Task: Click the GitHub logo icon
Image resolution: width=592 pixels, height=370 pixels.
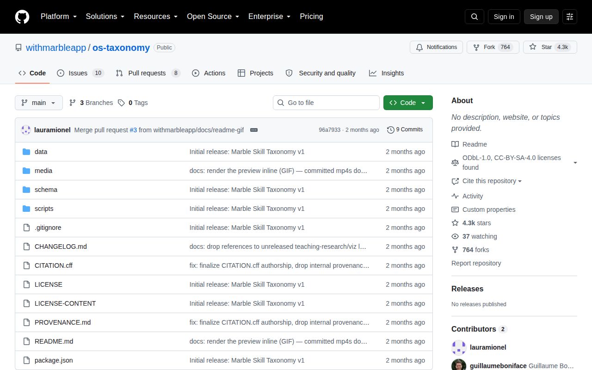Action: (x=22, y=17)
